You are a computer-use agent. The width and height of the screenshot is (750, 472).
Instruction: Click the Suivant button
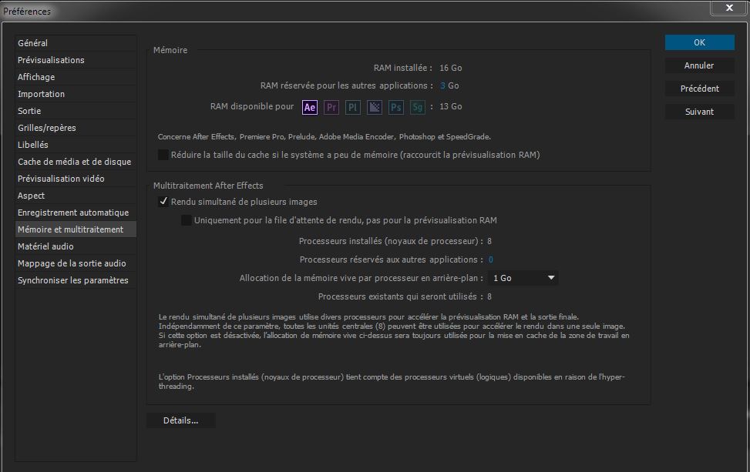click(x=699, y=112)
